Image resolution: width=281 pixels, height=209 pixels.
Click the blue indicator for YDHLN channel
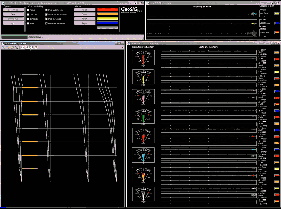pyautogui.click(x=276, y=23)
